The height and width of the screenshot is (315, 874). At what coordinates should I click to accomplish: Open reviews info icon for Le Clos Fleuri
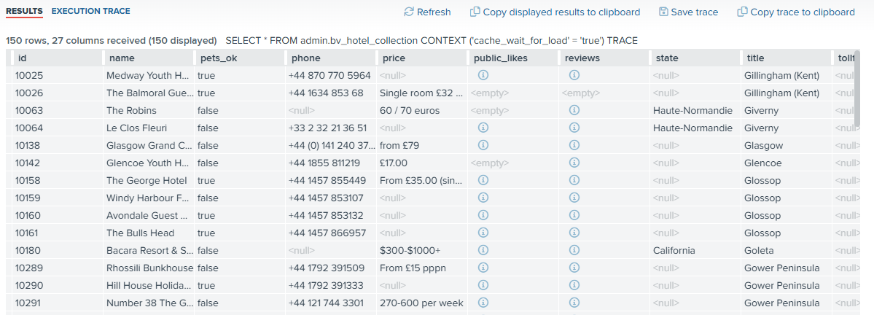pos(574,128)
